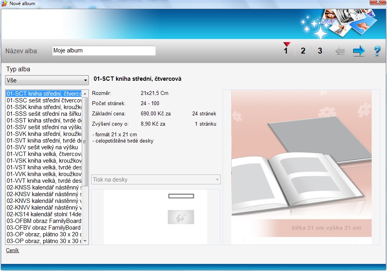Image resolution: width=387 pixels, height=271 pixels.
Task: Select 01-VVT kniha velká, tvrdé desky
Action: pyautogui.click(x=44, y=180)
